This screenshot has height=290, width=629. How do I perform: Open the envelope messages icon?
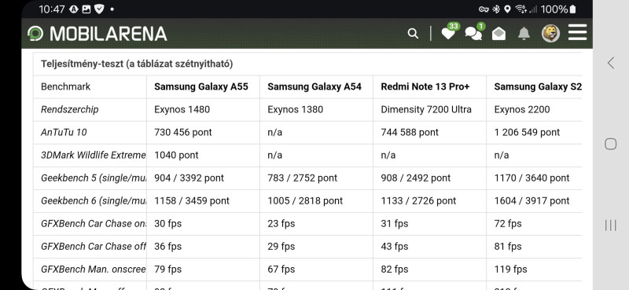pos(498,34)
